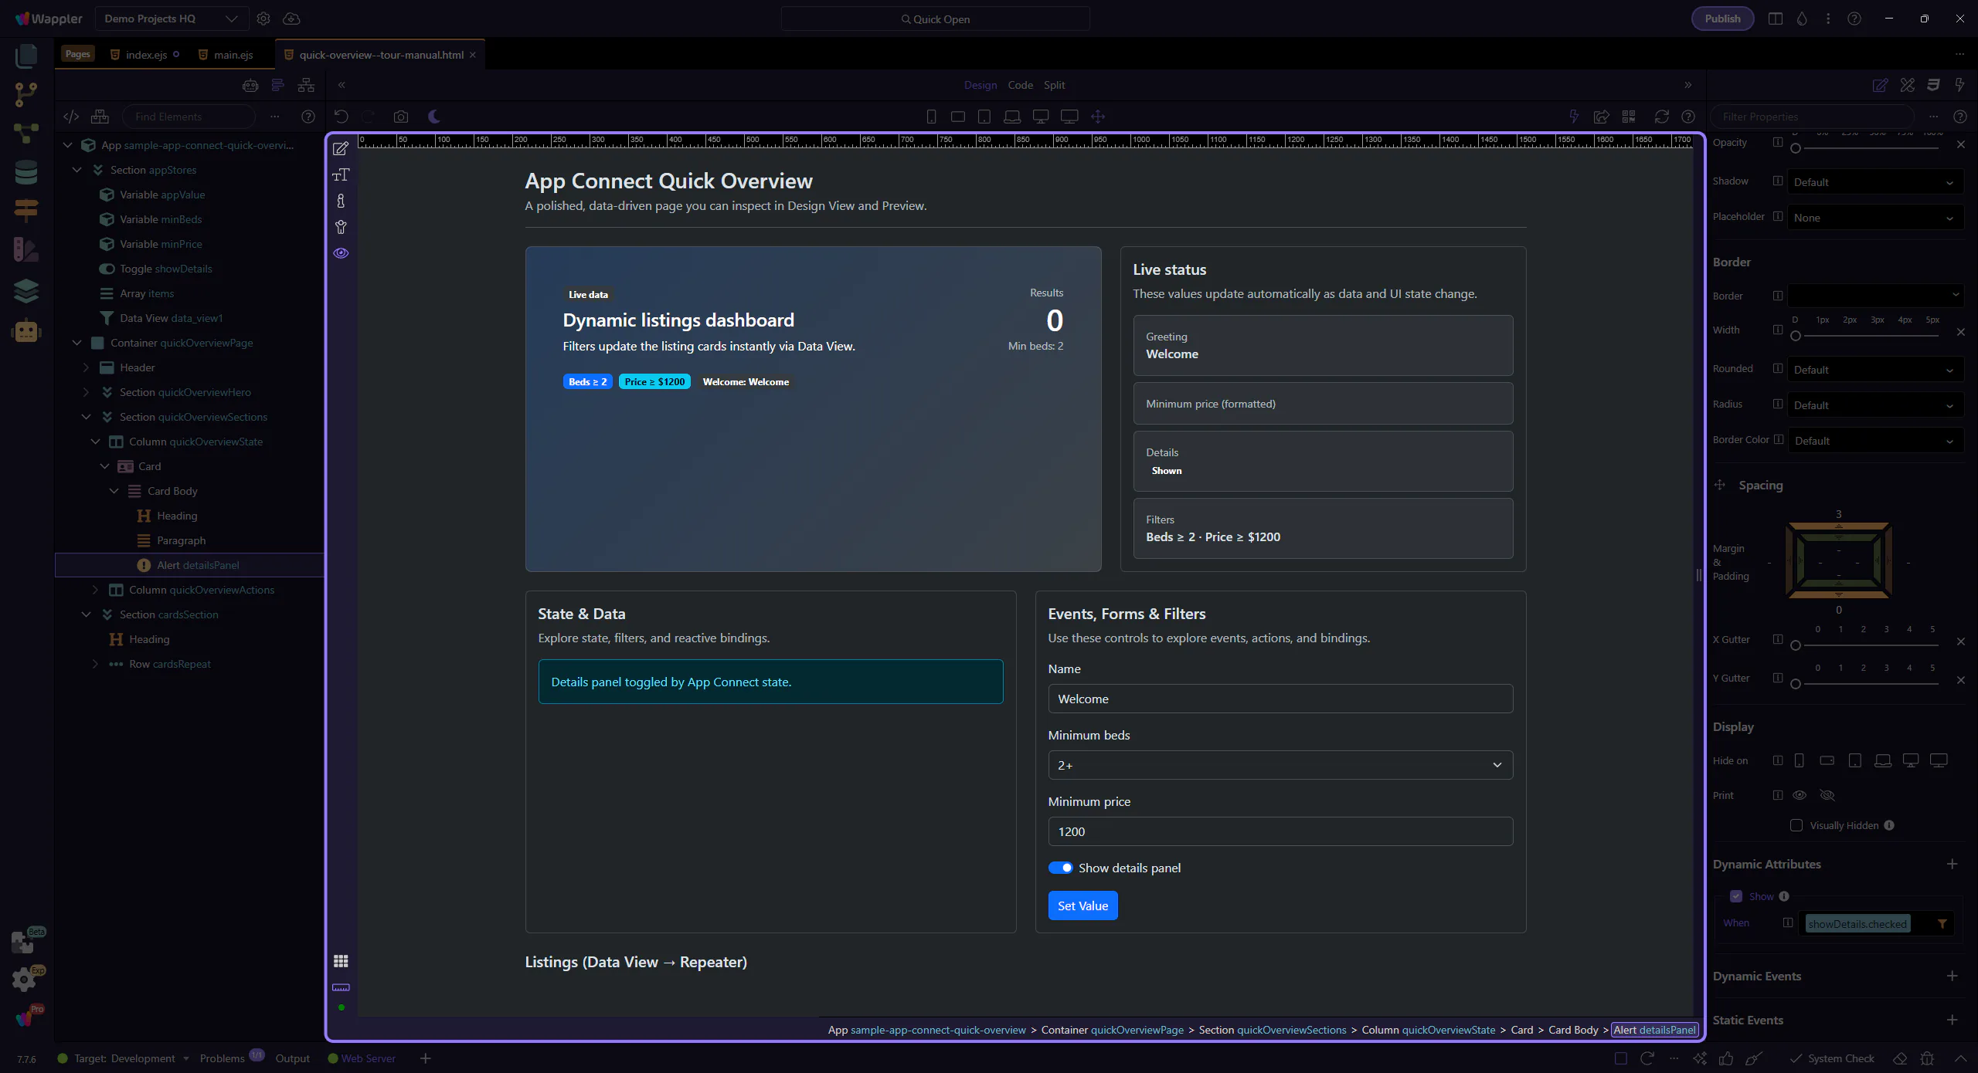Screen dimensions: 1978x1073
Task: Switch to Code view tab
Action: pos(1020,85)
